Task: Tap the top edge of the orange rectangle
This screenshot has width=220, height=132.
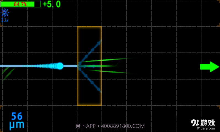Action: click(89, 27)
